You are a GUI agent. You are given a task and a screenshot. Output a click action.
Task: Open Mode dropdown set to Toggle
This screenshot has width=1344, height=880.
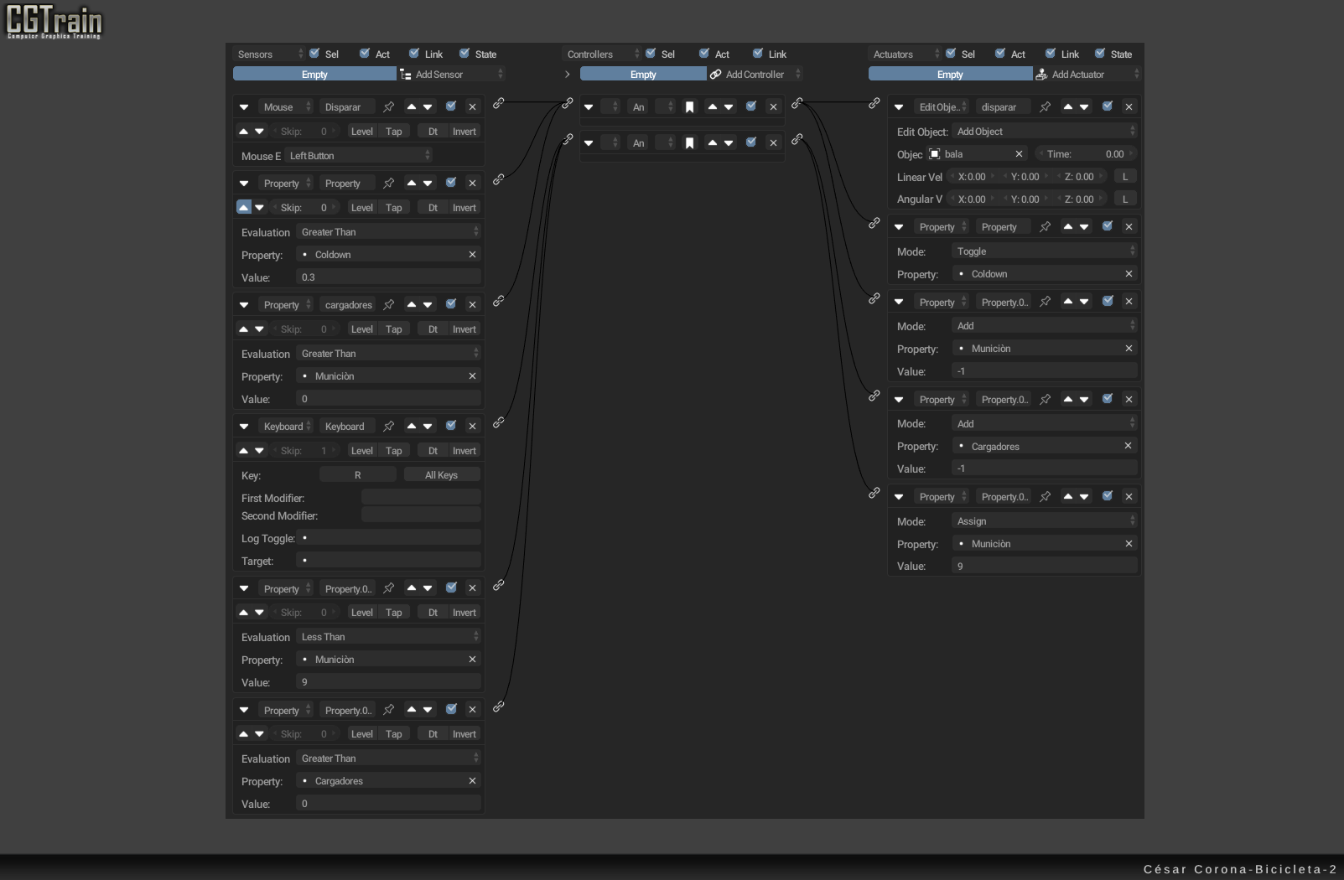click(x=1045, y=251)
